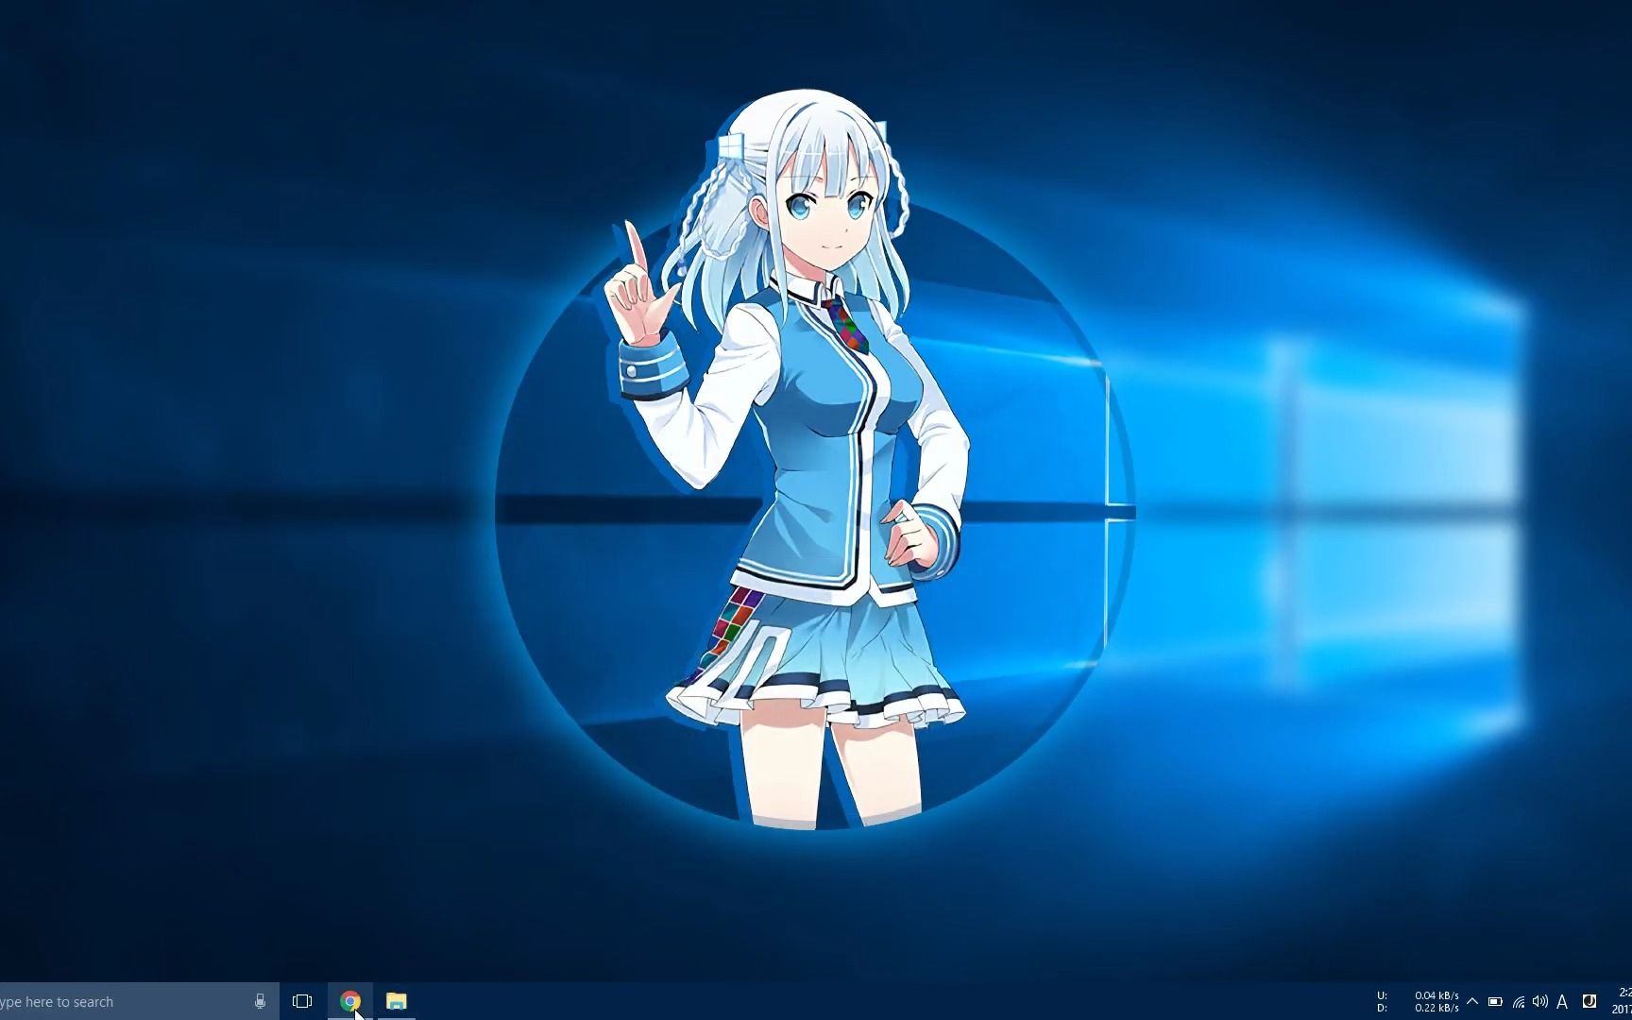The image size is (1632, 1020).
Task: Toggle the speaker mute via volume icon
Action: pos(1541,1002)
